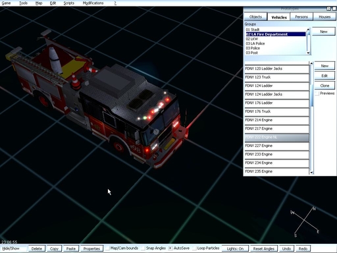This screenshot has width=337, height=253.
Task: Click the groups list scroll-down arrow
Action: pyautogui.click(x=308, y=53)
